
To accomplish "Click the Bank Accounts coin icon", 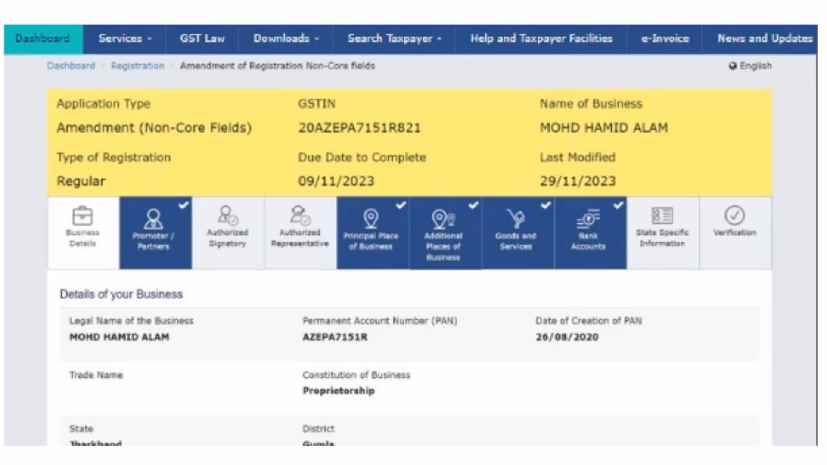I will (588, 219).
